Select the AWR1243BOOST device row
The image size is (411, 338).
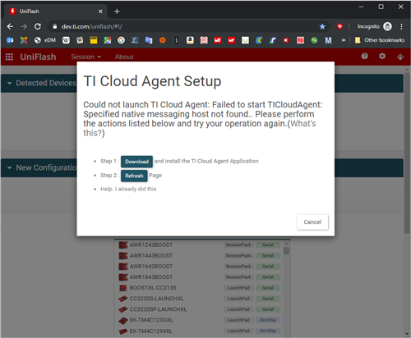[x=199, y=245]
